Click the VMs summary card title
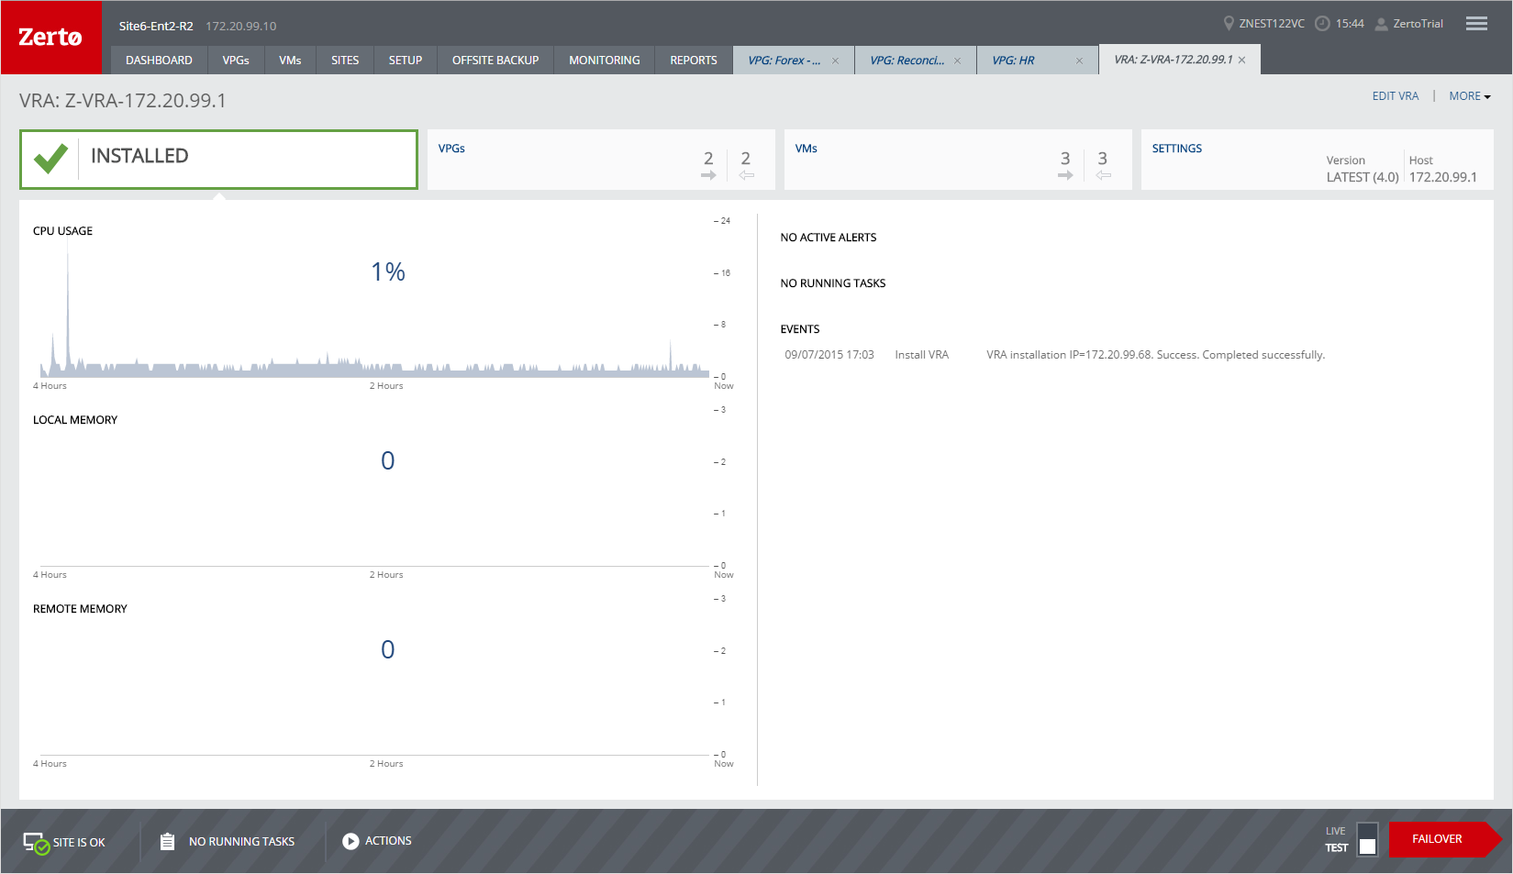Image resolution: width=1513 pixels, height=874 pixels. click(806, 149)
